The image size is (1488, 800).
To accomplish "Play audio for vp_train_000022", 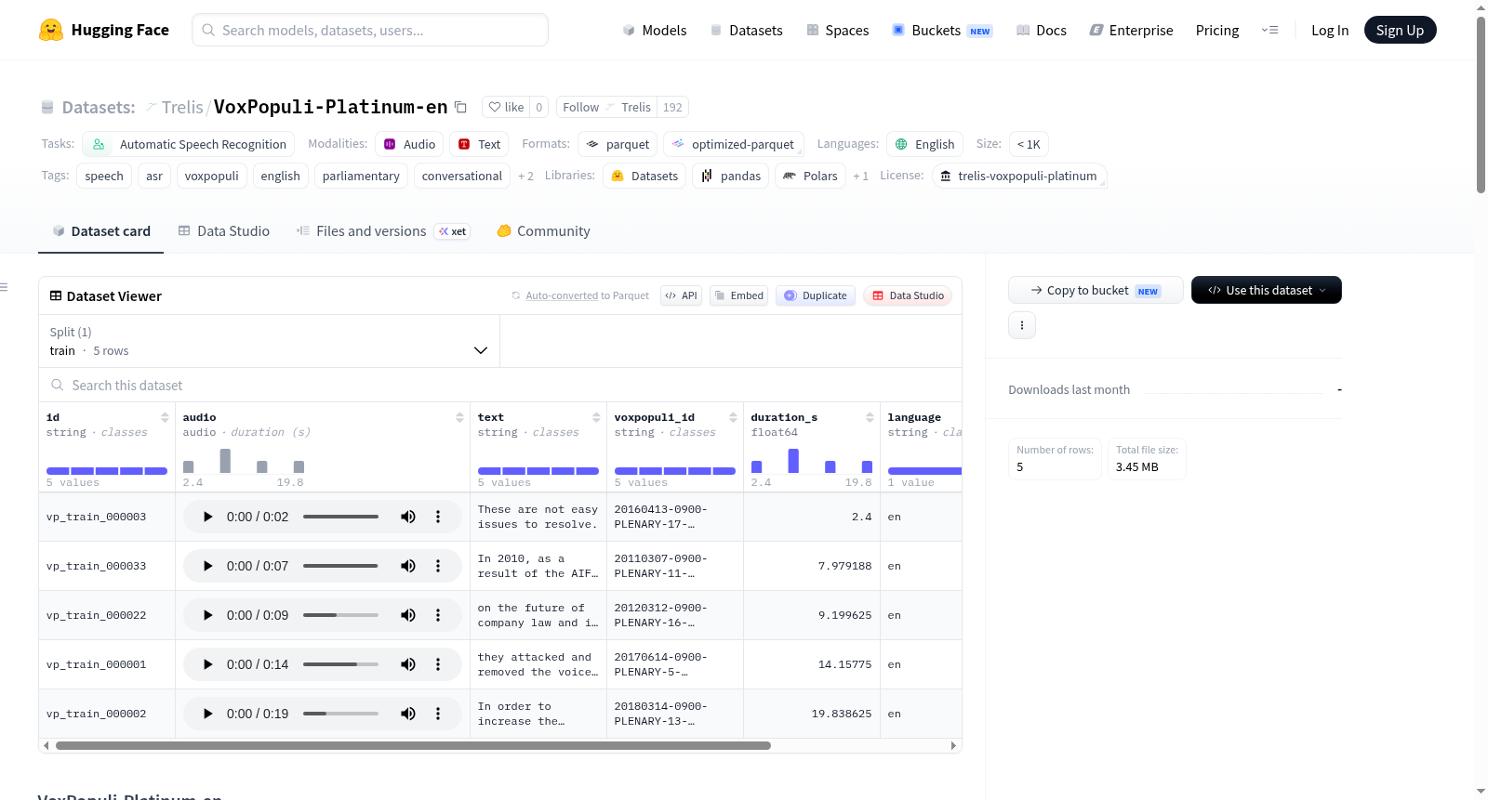I will coord(207,615).
